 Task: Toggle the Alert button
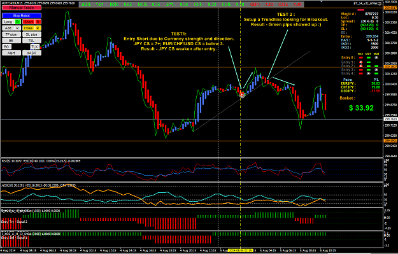click(11, 53)
